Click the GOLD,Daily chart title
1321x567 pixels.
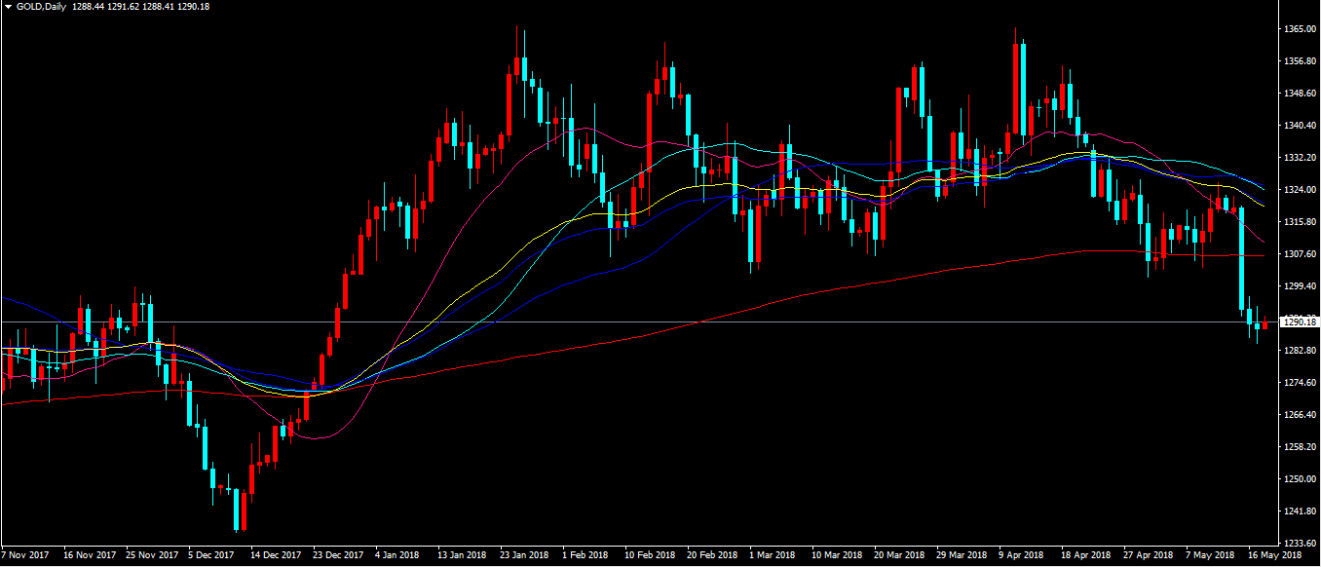pyautogui.click(x=41, y=7)
